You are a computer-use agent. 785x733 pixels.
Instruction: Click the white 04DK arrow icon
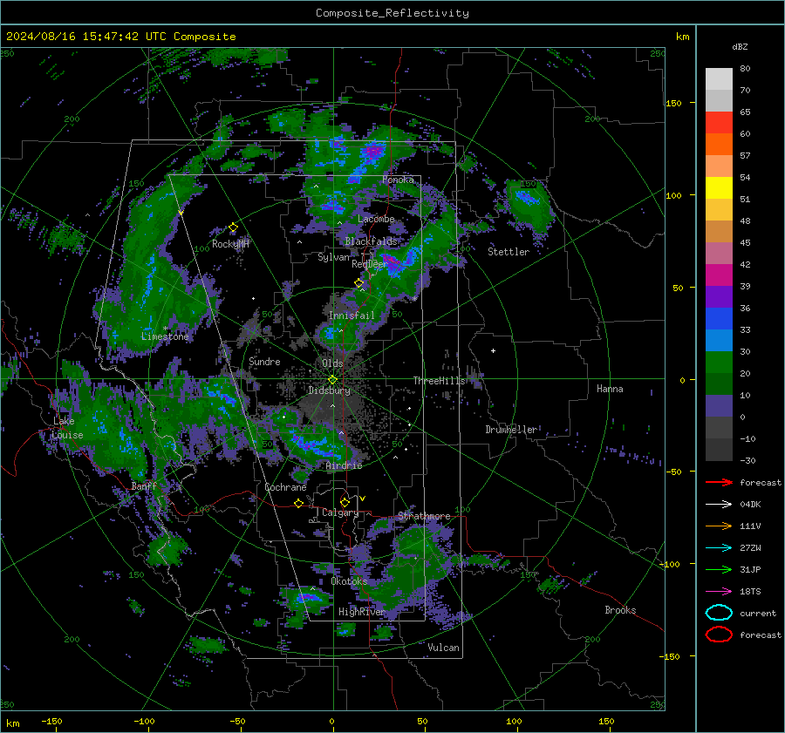(x=719, y=505)
